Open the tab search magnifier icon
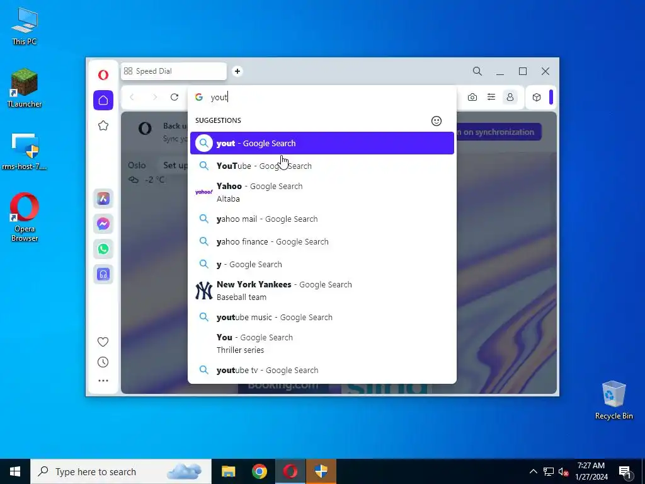The image size is (645, 484). pyautogui.click(x=477, y=71)
